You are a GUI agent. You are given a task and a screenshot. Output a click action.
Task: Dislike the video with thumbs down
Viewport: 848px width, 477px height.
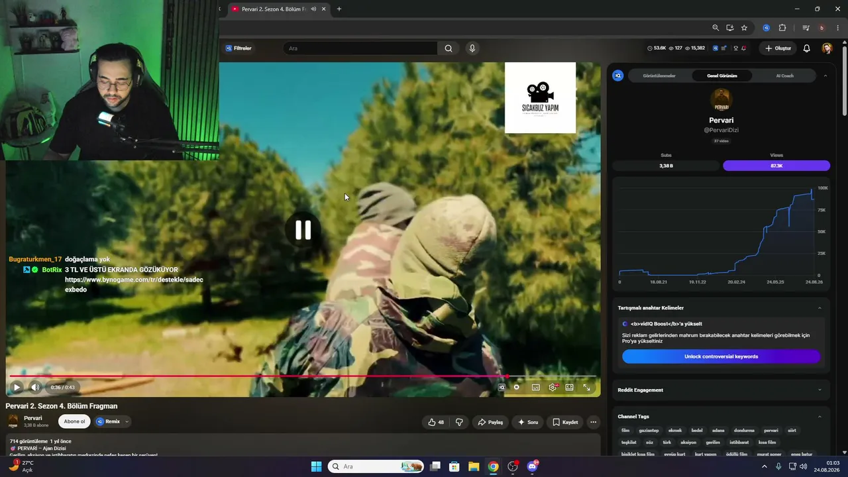coord(459,422)
